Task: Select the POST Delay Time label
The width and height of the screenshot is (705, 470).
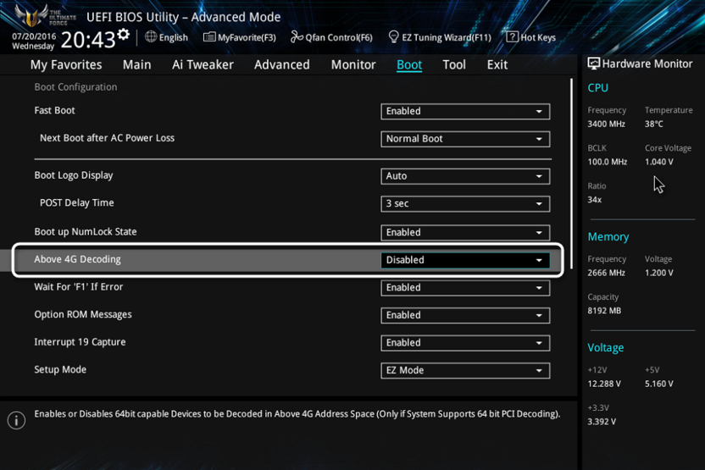Action: 77,202
